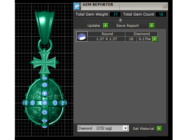Screen dimensions: 187x140
Task: Click the Total Gem Count label
Action: pos(138,14)
